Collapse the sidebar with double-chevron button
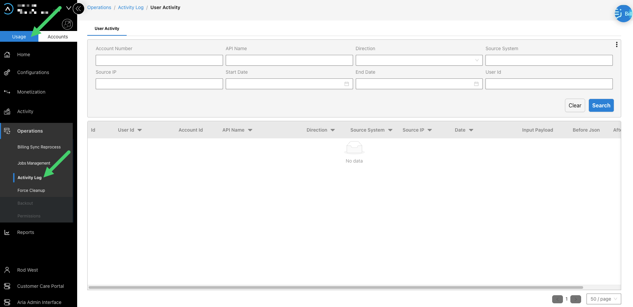The width and height of the screenshot is (633, 307). [78, 9]
